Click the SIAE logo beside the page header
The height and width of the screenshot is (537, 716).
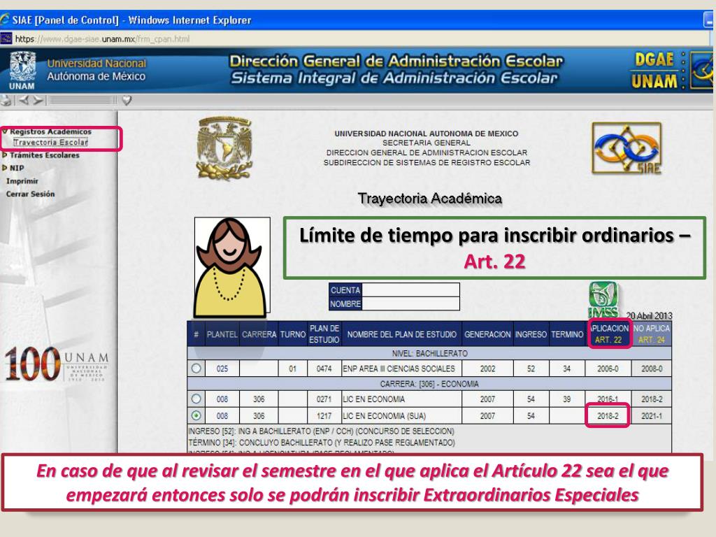(627, 148)
